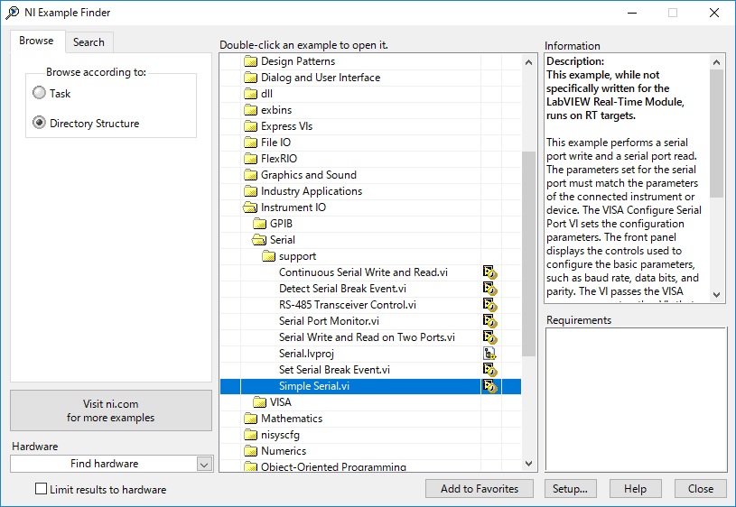This screenshot has height=507, width=736.
Task: Click the example list scroll up arrow
Action: coord(528,62)
